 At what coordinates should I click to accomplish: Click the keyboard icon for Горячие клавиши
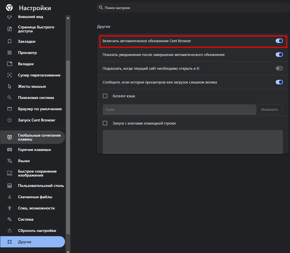pos(10,150)
